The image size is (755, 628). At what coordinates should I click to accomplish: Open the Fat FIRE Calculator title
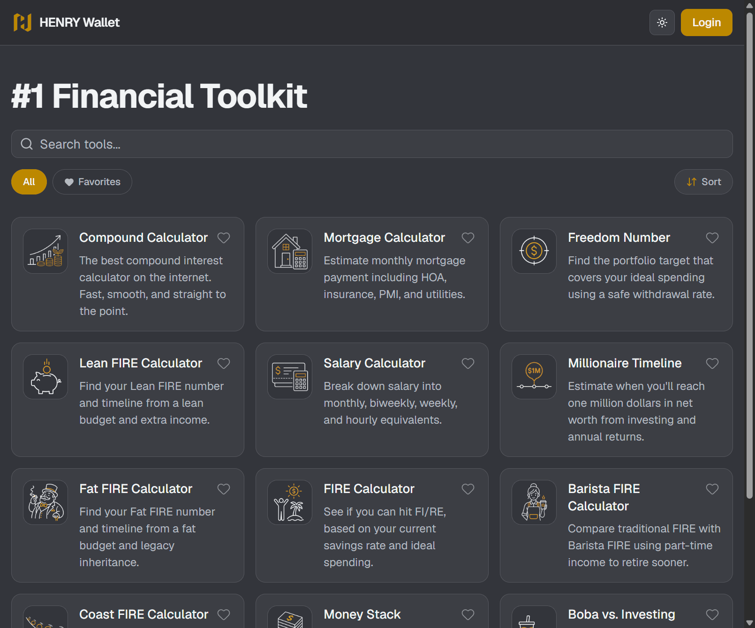coord(136,489)
